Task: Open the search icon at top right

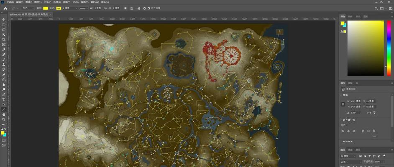Action: pos(376,8)
